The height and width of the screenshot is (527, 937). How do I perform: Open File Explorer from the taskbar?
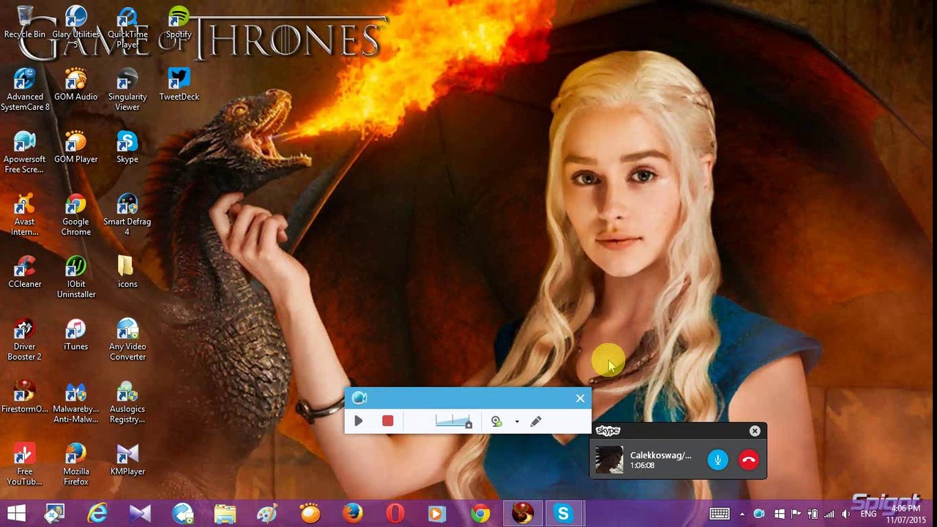[225, 514]
